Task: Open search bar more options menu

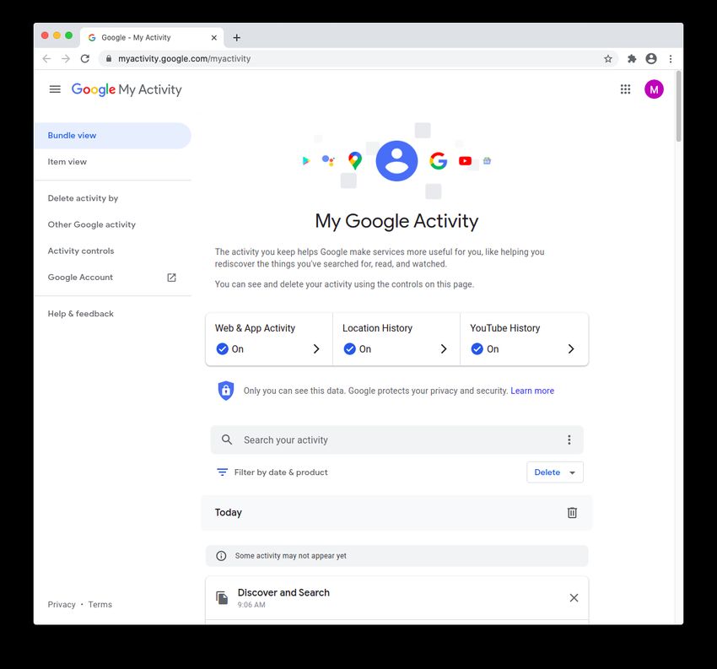Action: [569, 440]
